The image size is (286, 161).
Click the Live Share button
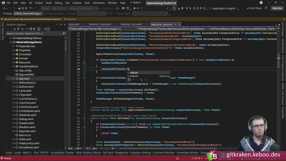coord(254,8)
